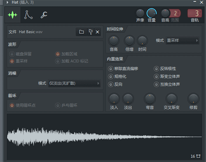Click the sample key/tree icon button
The image size is (206, 162).
(x=91, y=32)
